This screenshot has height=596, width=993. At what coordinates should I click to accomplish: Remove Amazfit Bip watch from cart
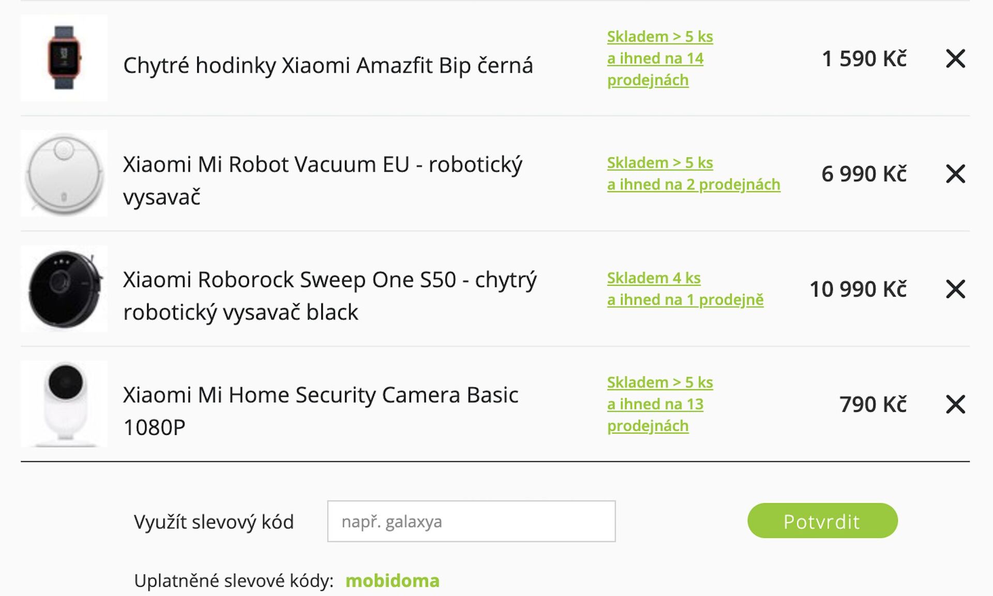click(955, 58)
